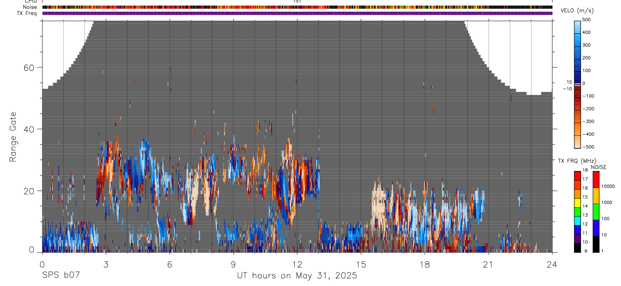This screenshot has width=621, height=286.
Task: Click the 500 label on velocity scale
Action: [589, 20]
